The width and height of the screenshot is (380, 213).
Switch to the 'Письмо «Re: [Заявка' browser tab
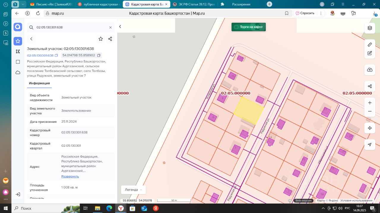click(51, 4)
